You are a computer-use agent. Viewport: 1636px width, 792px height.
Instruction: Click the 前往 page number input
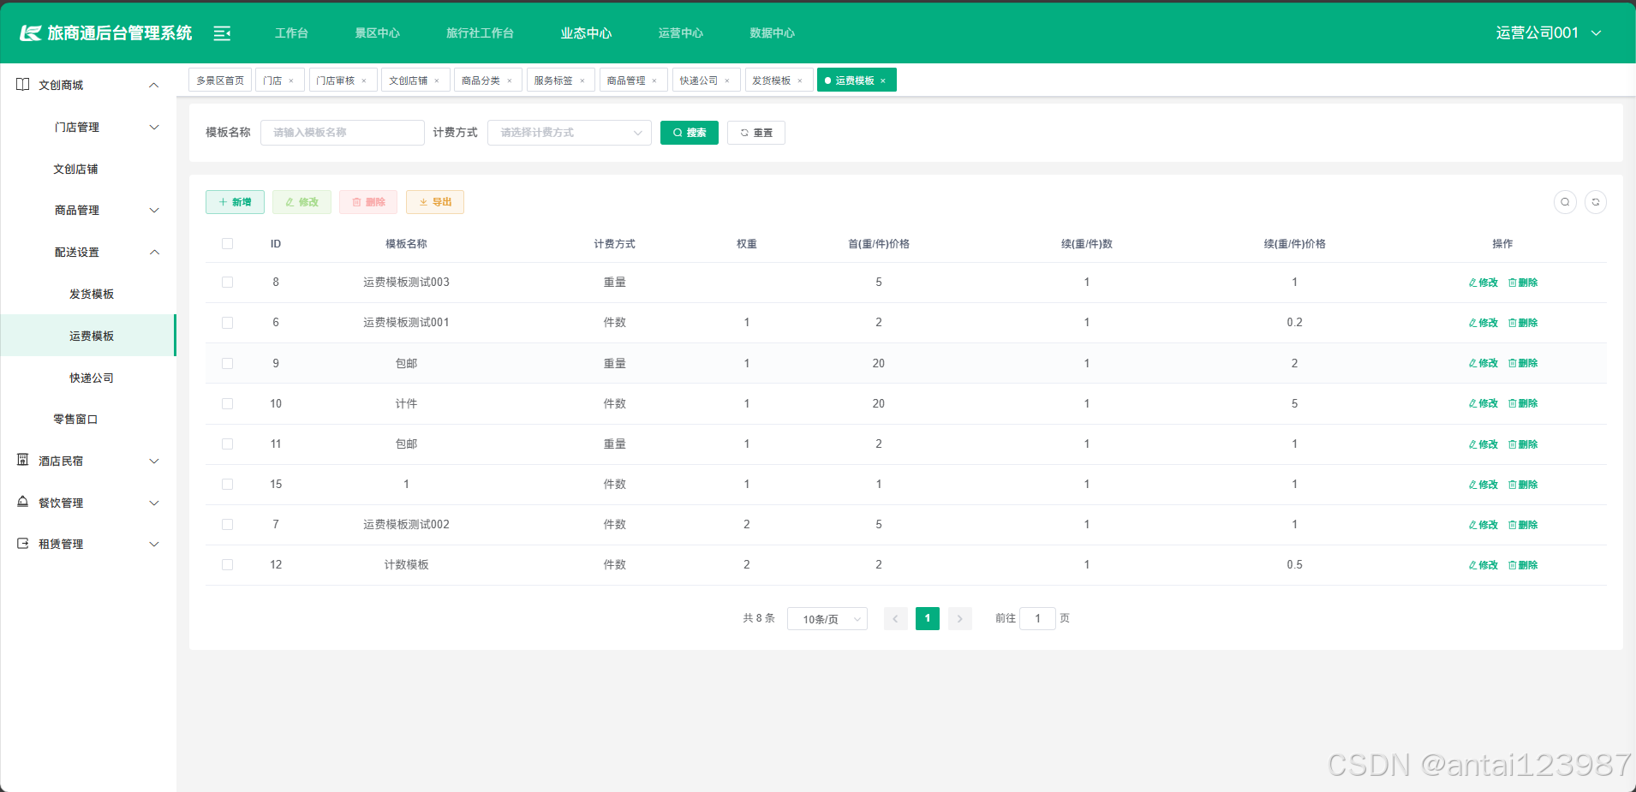click(1037, 618)
